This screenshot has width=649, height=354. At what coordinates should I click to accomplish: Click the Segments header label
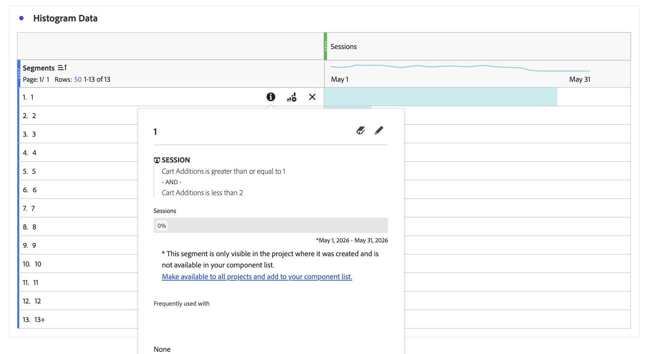point(39,68)
